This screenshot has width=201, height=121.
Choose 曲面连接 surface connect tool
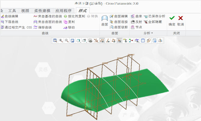(x=119, y=22)
